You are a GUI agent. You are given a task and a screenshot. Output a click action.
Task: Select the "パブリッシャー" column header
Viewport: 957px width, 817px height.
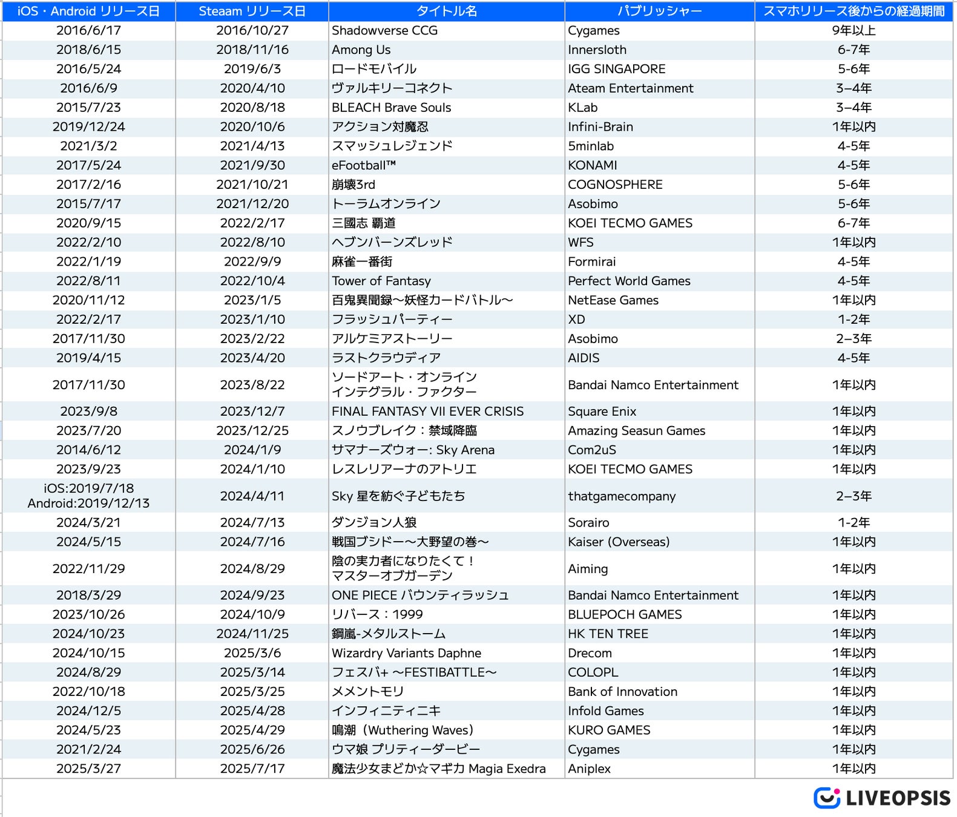(x=660, y=11)
